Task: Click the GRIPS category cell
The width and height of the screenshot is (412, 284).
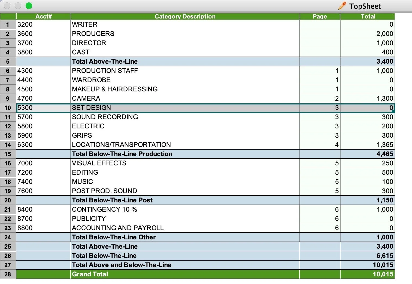Action: tap(185, 135)
